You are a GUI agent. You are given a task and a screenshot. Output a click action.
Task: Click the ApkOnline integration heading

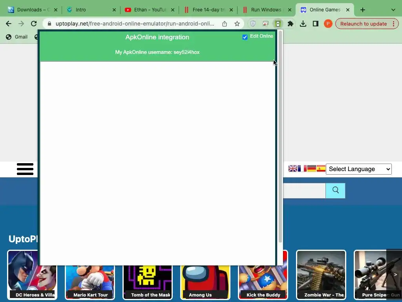click(x=157, y=37)
